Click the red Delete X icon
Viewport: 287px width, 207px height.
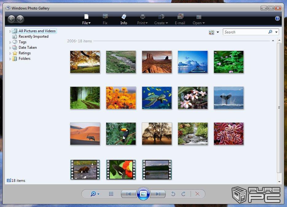point(197,194)
